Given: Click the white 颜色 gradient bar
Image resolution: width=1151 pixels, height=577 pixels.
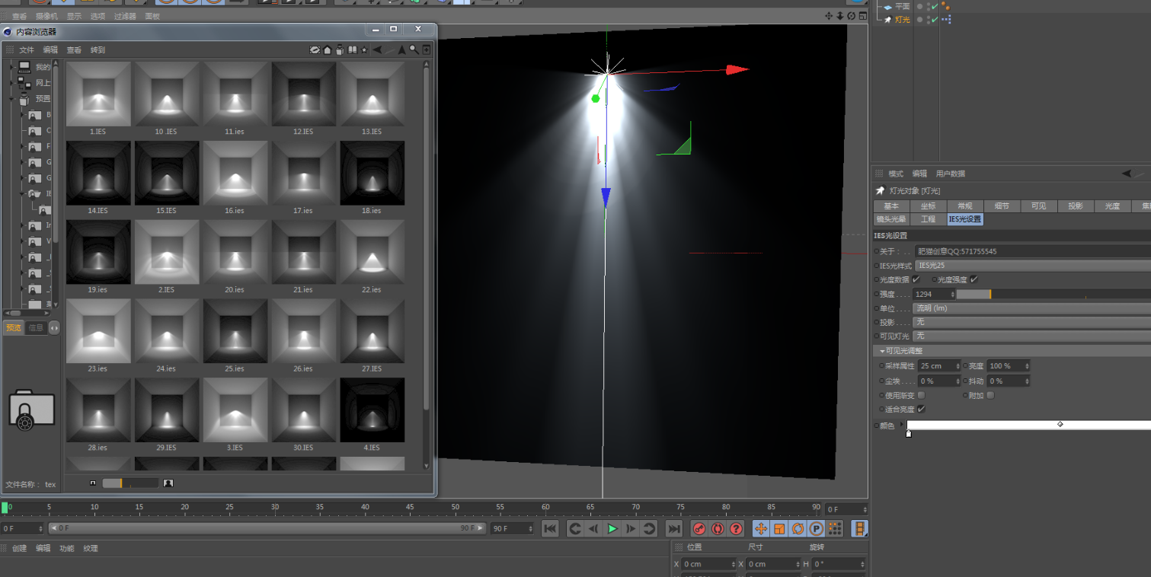Looking at the screenshot, I should pyautogui.click(x=1028, y=425).
